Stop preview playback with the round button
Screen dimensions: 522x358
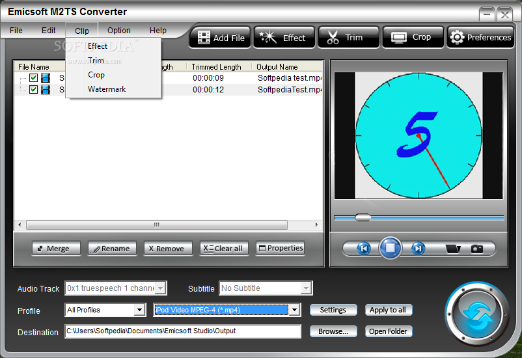pos(390,248)
